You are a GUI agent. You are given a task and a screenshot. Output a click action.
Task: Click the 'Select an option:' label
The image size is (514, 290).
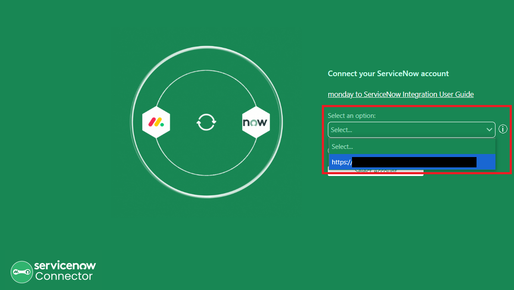coord(352,116)
